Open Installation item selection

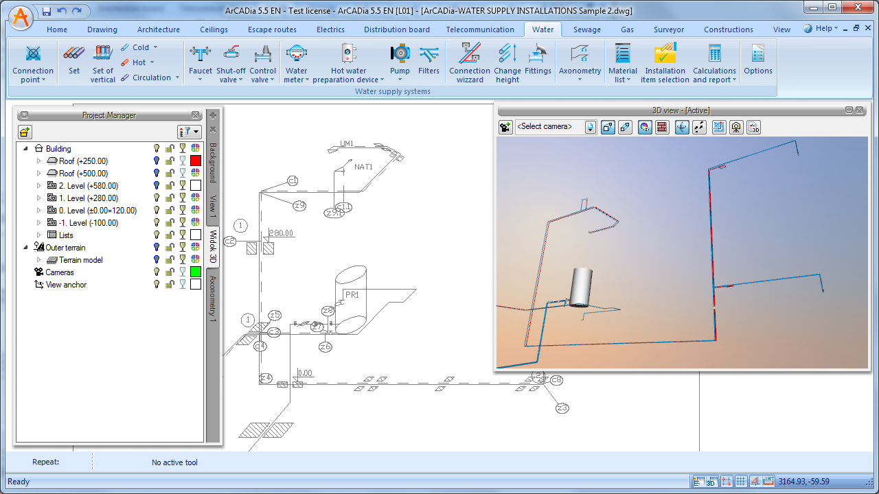[x=665, y=55]
